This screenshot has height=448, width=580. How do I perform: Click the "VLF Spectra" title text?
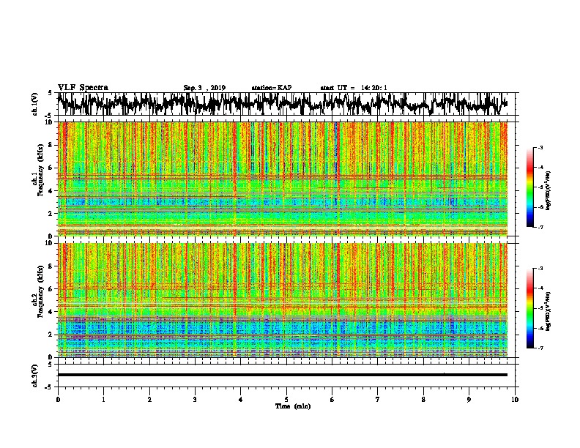[83, 88]
